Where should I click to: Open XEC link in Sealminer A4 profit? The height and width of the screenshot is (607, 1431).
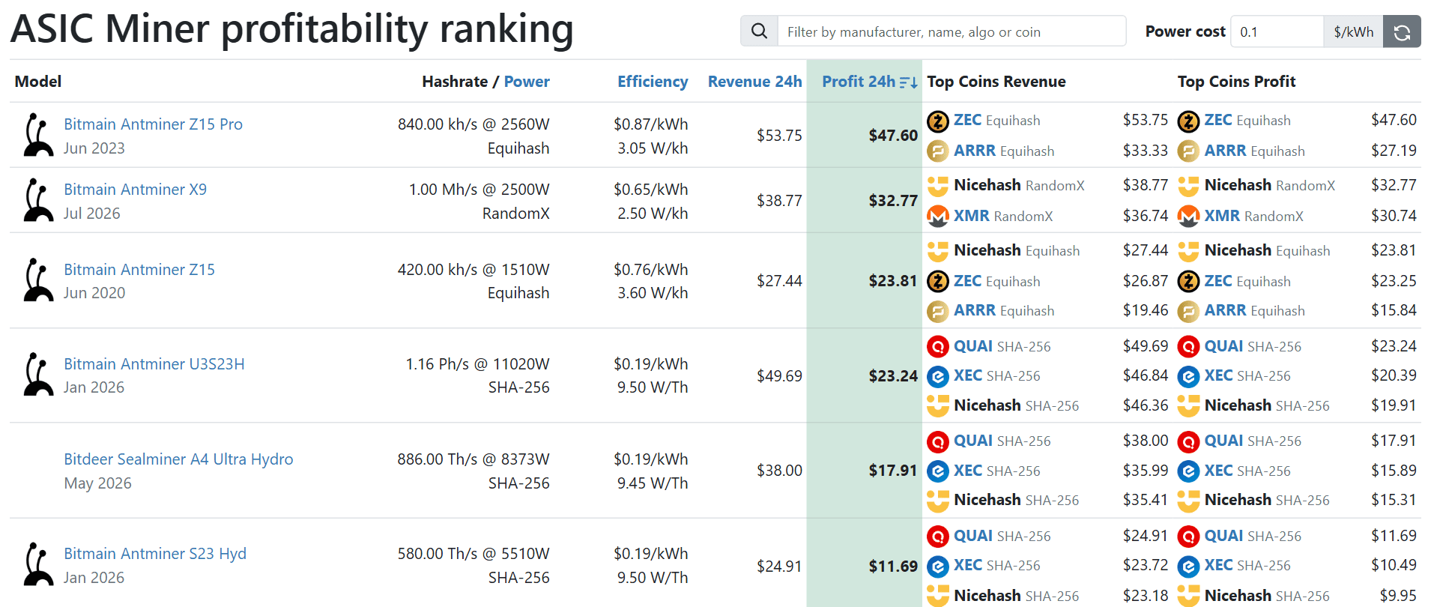click(x=1218, y=471)
